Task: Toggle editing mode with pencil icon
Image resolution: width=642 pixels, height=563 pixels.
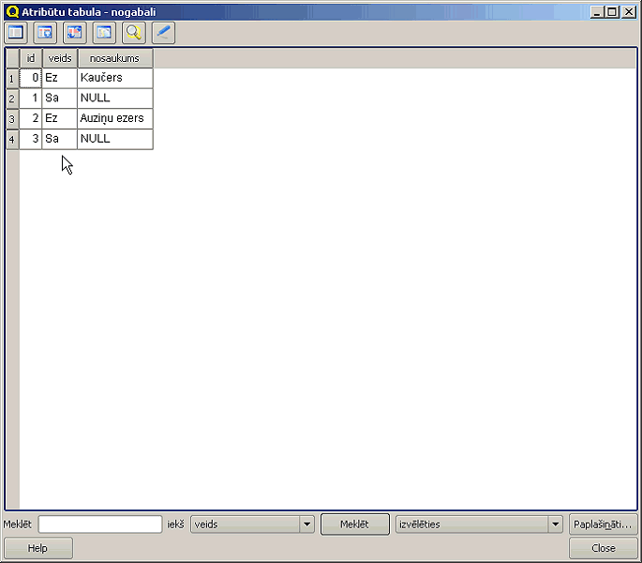Action: (163, 33)
